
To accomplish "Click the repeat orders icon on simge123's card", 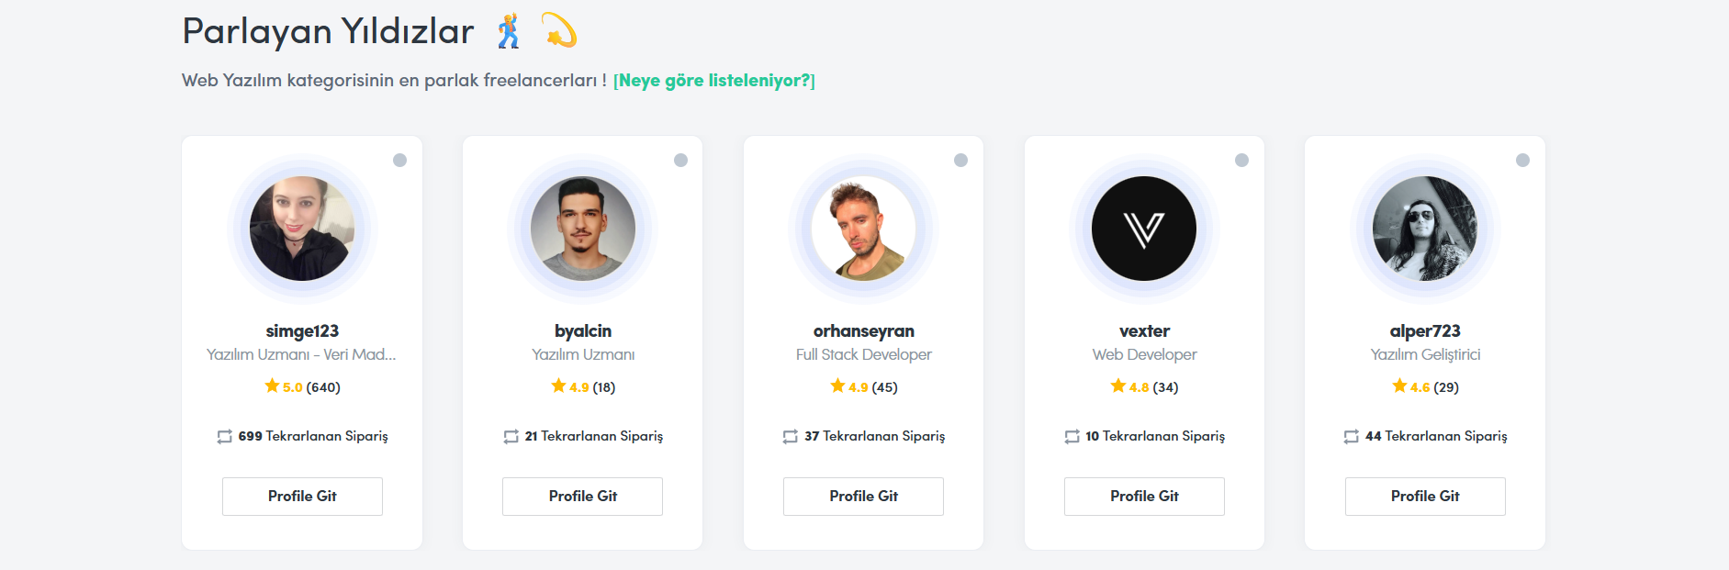I will (x=225, y=437).
